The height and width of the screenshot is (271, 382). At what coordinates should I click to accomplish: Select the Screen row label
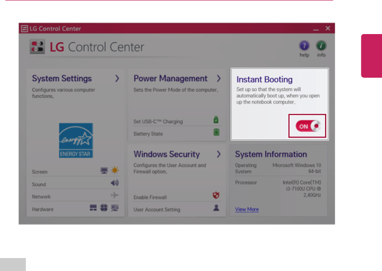pos(40,172)
